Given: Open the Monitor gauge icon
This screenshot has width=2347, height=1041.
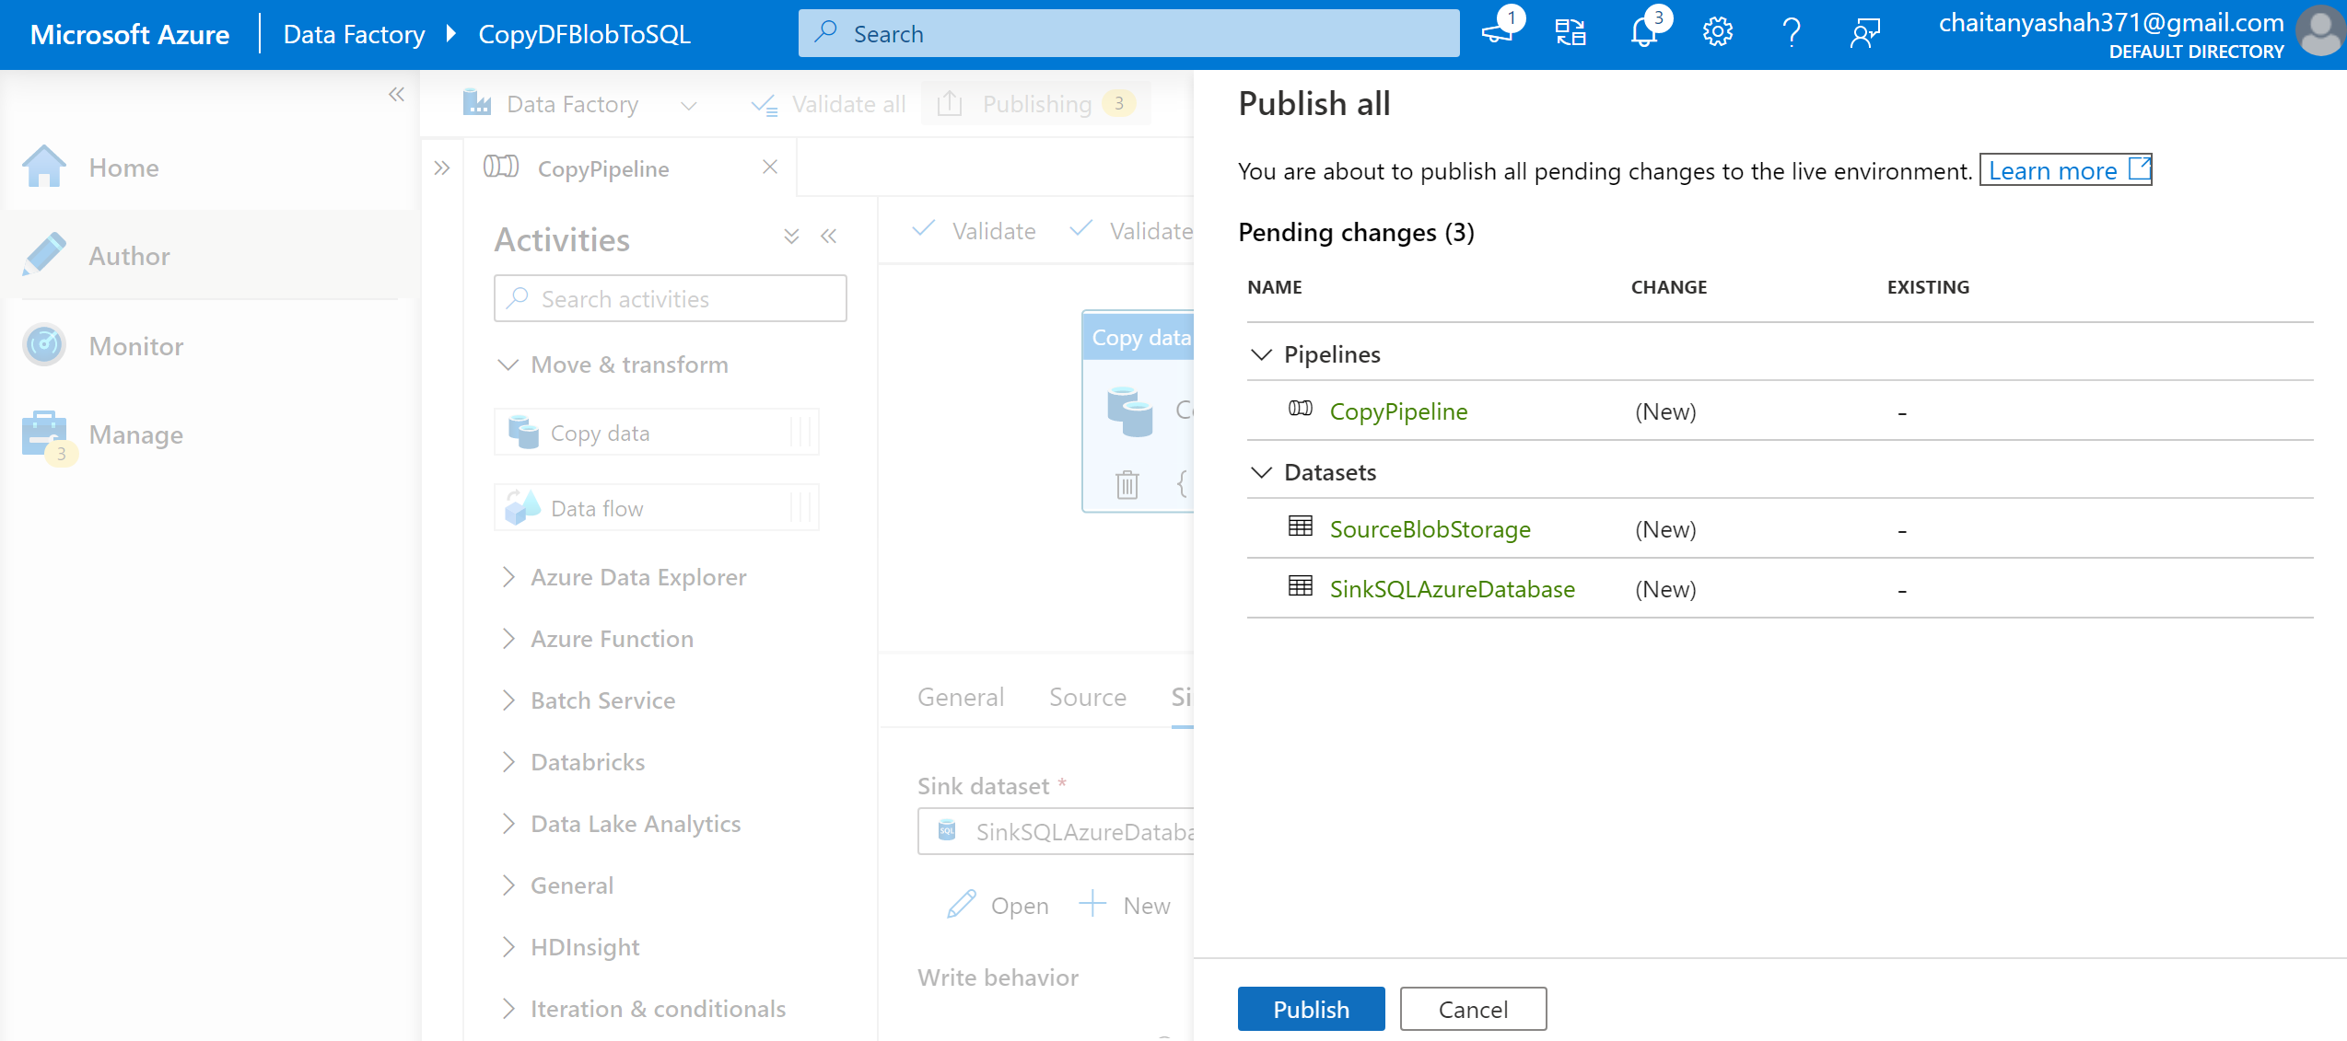Looking at the screenshot, I should point(43,345).
